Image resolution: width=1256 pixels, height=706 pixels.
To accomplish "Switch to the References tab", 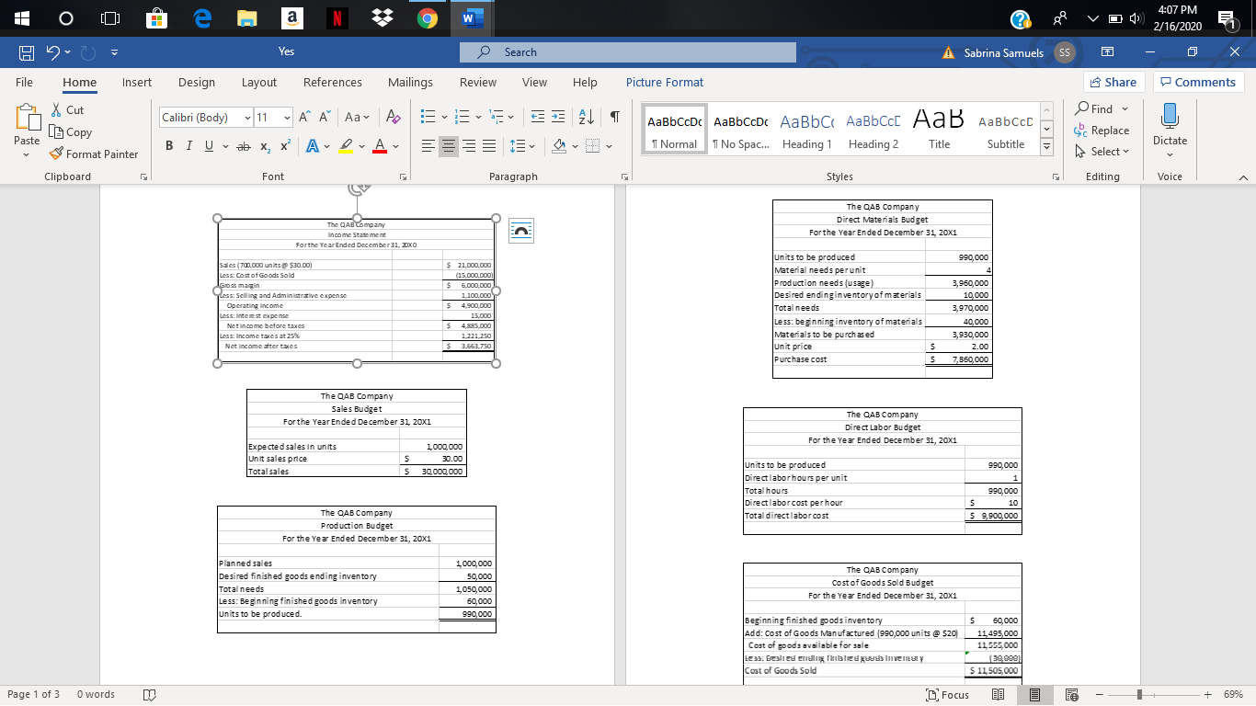I will coord(332,82).
